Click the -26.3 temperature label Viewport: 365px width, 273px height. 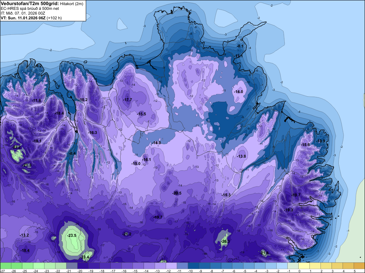coord(225,241)
